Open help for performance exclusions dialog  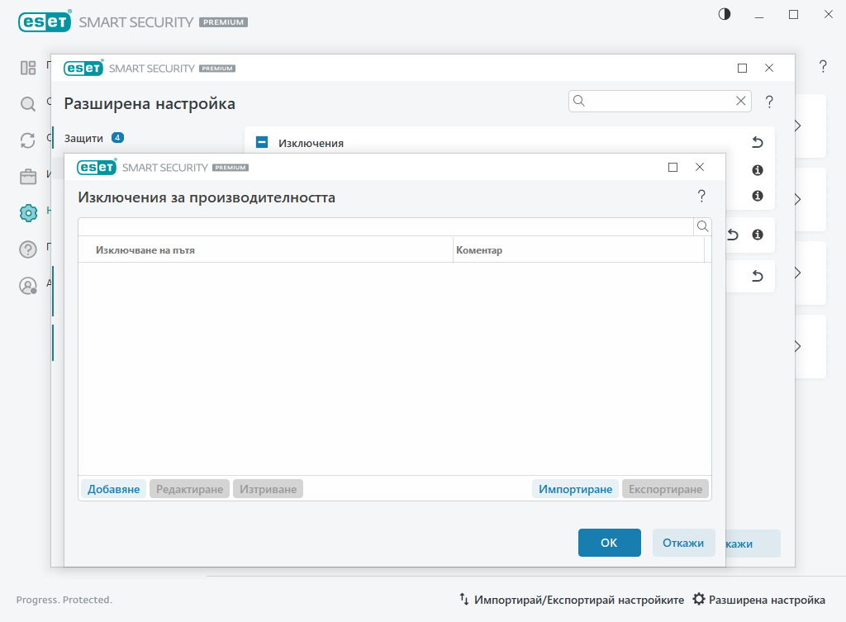(x=701, y=197)
